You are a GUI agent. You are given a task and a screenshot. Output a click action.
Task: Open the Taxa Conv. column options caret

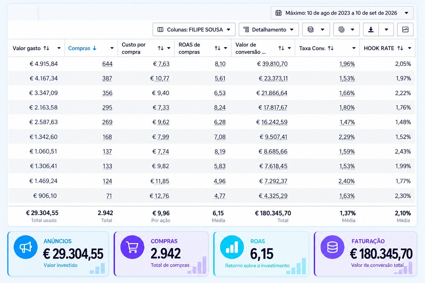tap(354, 48)
